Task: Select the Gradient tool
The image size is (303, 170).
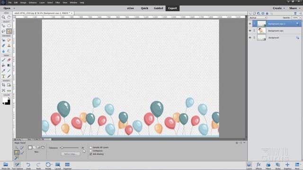Action: coord(9,65)
